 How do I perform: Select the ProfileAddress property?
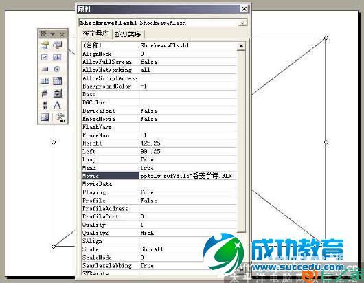[111, 209]
